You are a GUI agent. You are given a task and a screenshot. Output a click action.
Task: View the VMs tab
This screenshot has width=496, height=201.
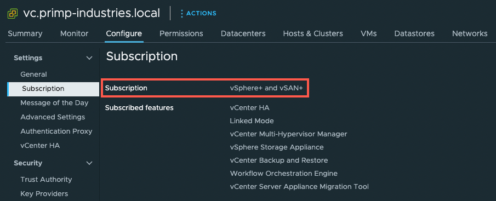point(368,33)
